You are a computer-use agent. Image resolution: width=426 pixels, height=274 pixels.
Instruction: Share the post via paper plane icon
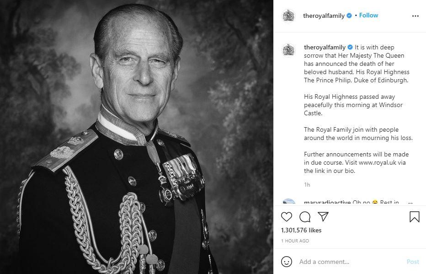point(323,216)
